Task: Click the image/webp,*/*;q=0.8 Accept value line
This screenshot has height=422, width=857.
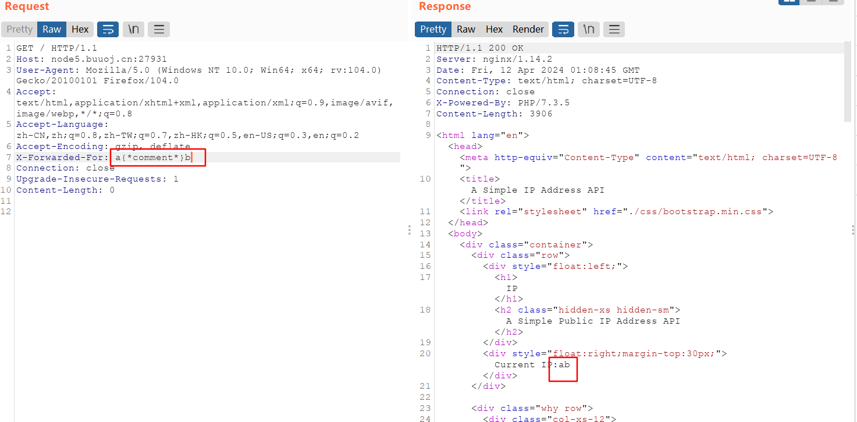Action: [74, 114]
